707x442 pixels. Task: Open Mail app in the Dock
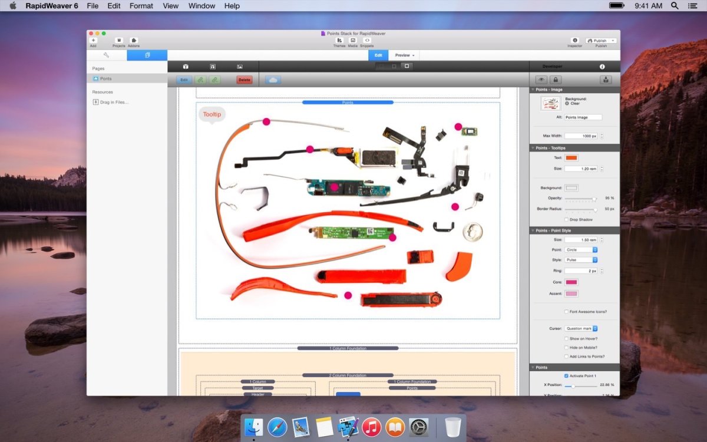coord(300,427)
